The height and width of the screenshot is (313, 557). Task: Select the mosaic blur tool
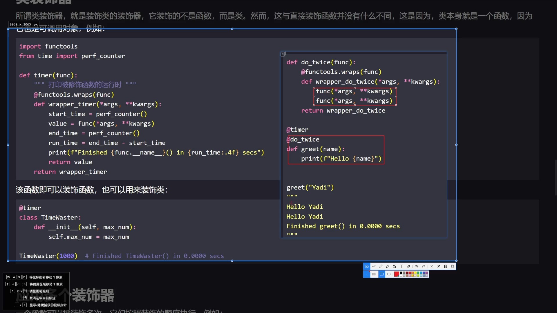pos(395,266)
